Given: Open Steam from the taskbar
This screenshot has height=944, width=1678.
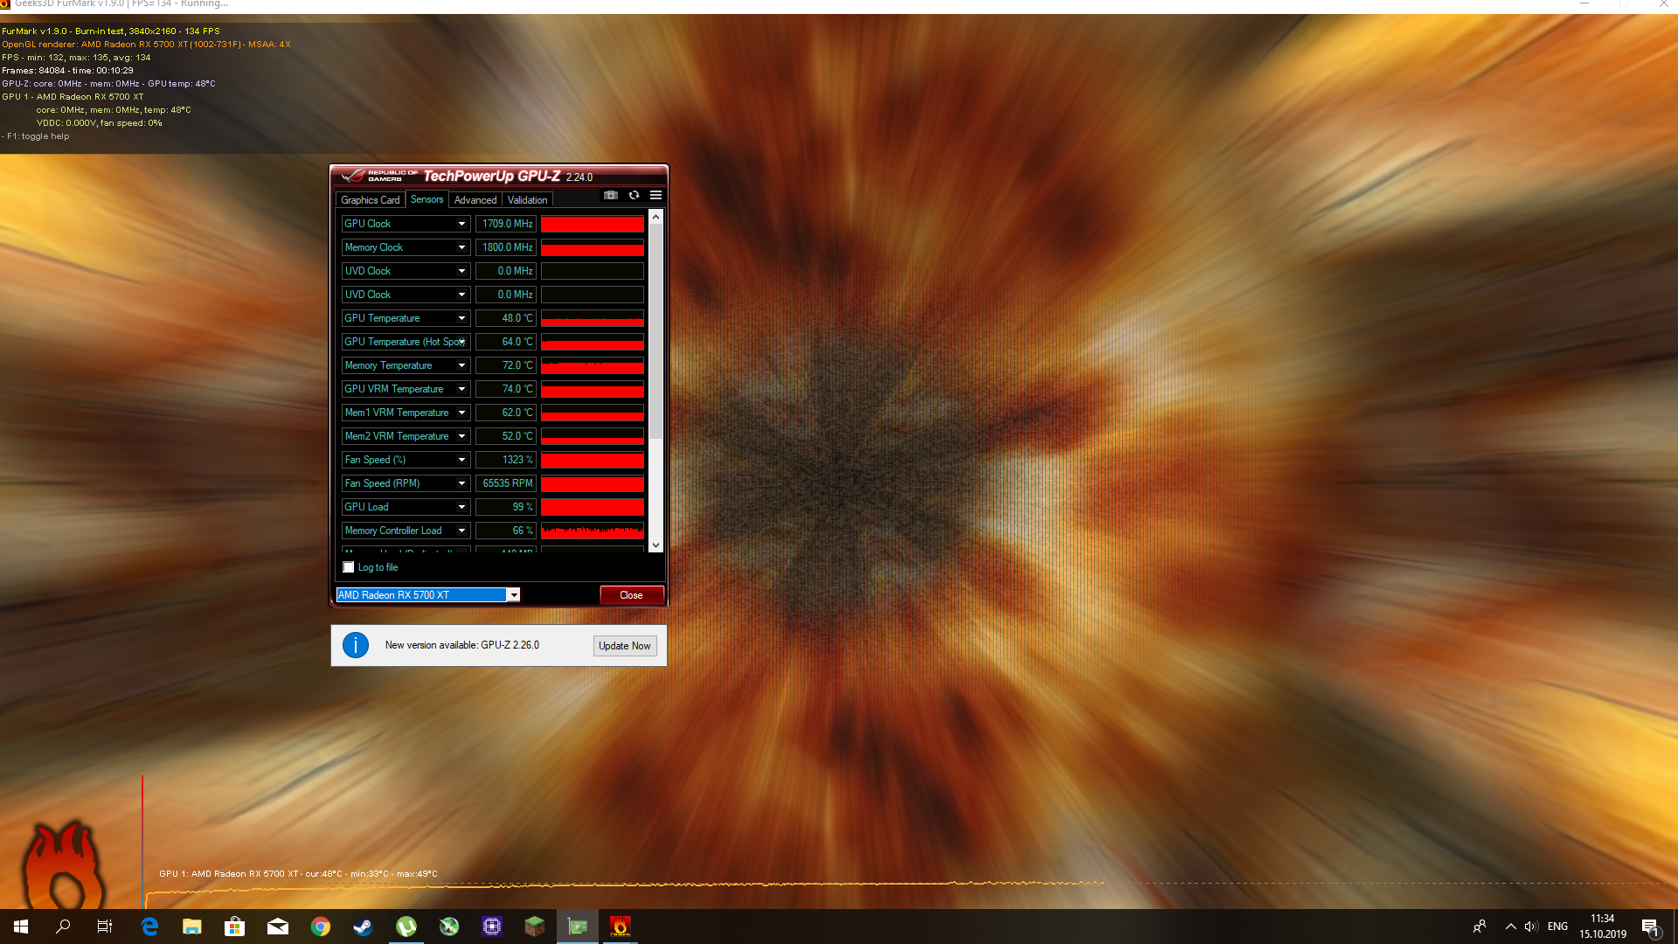Looking at the screenshot, I should (x=363, y=927).
